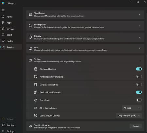
Task: Click the User Account Control shield icon
Action: (x=36, y=116)
